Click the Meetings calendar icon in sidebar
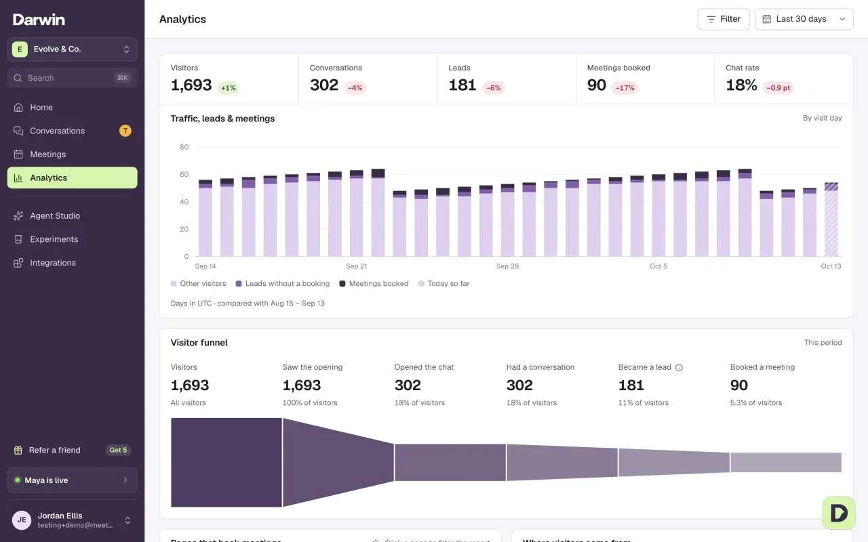 [x=18, y=154]
